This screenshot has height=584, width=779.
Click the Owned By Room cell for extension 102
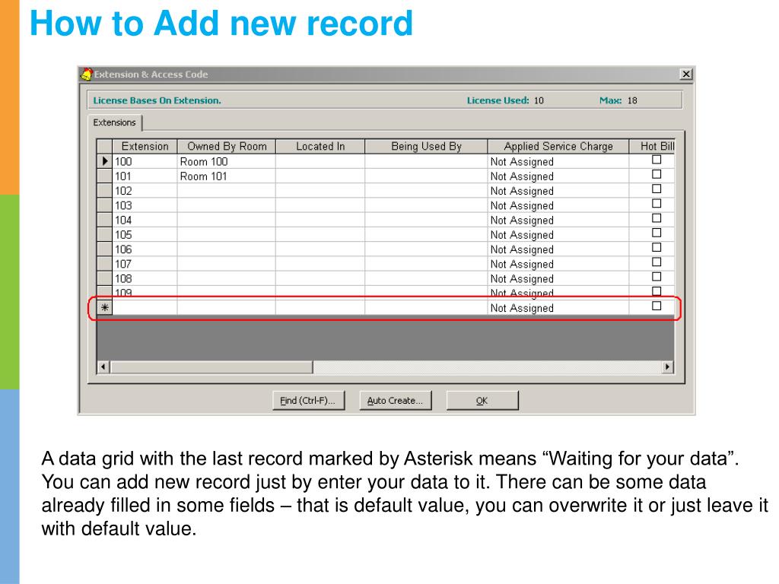point(227,191)
